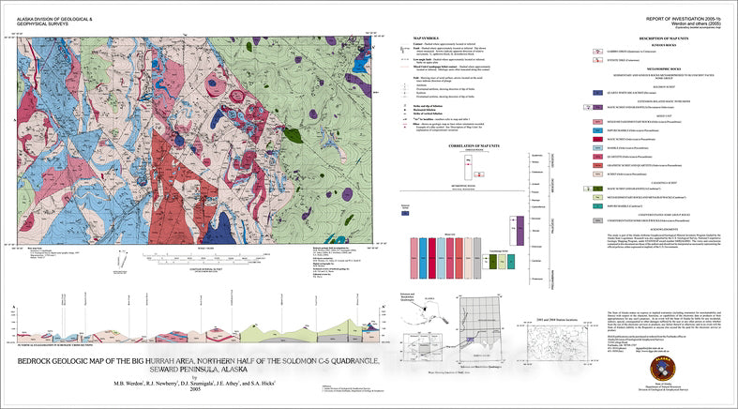Click the Casadepaga dark green mafic schist swatch
Viewport: 738px width, 409px height.
coord(597,188)
